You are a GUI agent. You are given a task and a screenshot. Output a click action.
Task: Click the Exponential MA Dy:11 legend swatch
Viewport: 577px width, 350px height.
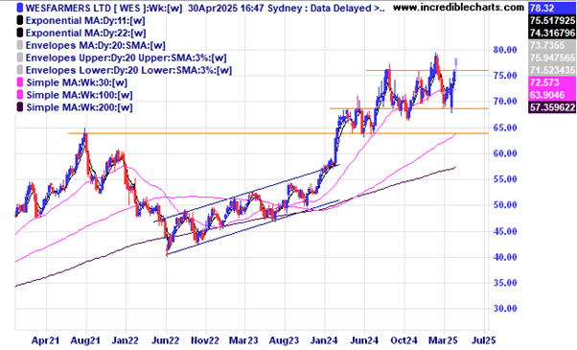(20, 20)
